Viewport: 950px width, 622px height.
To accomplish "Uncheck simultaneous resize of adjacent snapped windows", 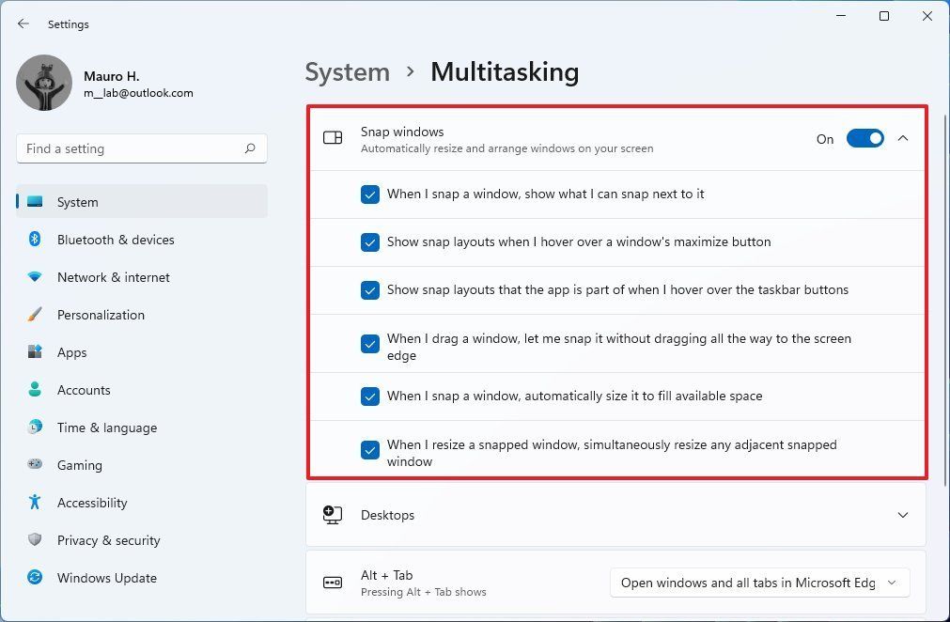I will point(370,450).
